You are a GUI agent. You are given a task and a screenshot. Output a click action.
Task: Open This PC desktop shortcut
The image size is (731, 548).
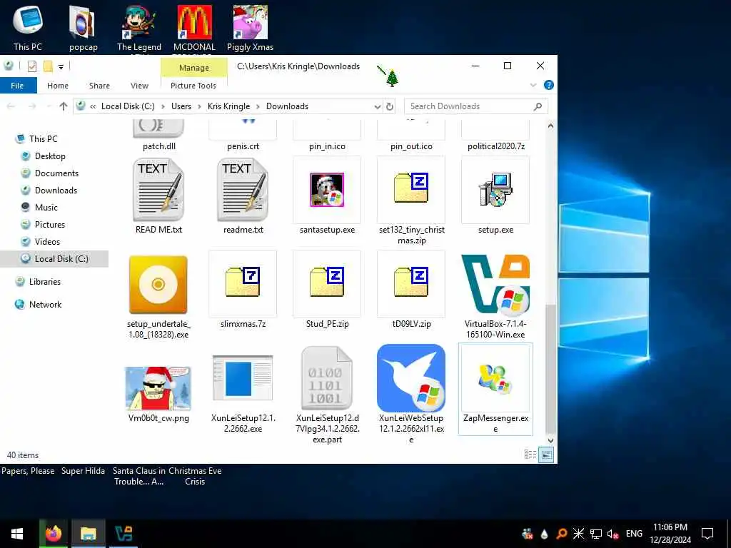[x=28, y=27]
